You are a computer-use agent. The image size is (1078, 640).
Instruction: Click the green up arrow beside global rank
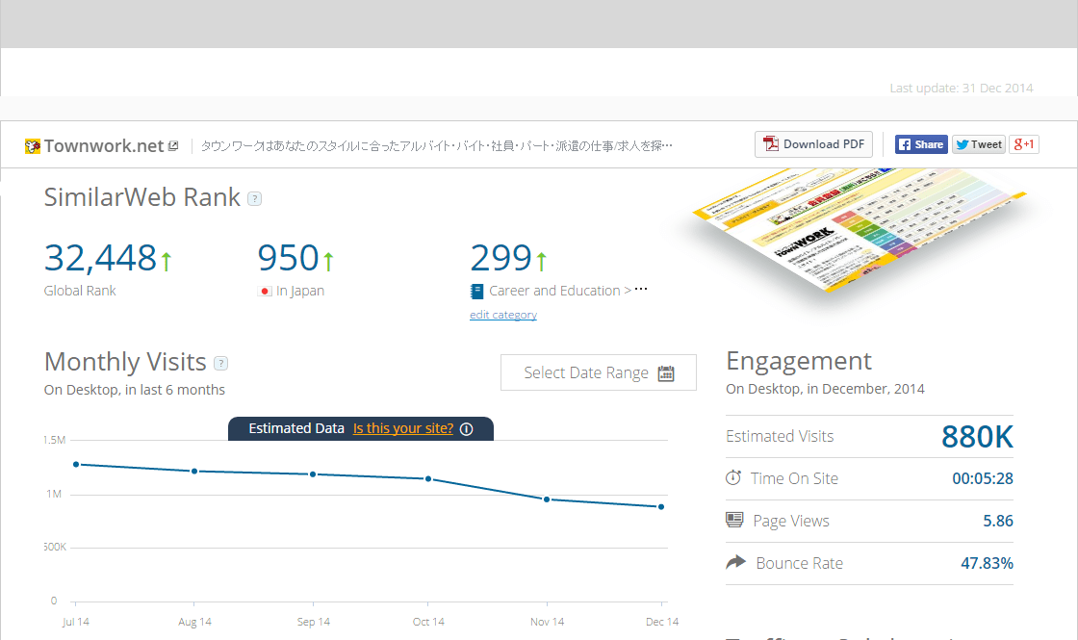tap(166, 261)
